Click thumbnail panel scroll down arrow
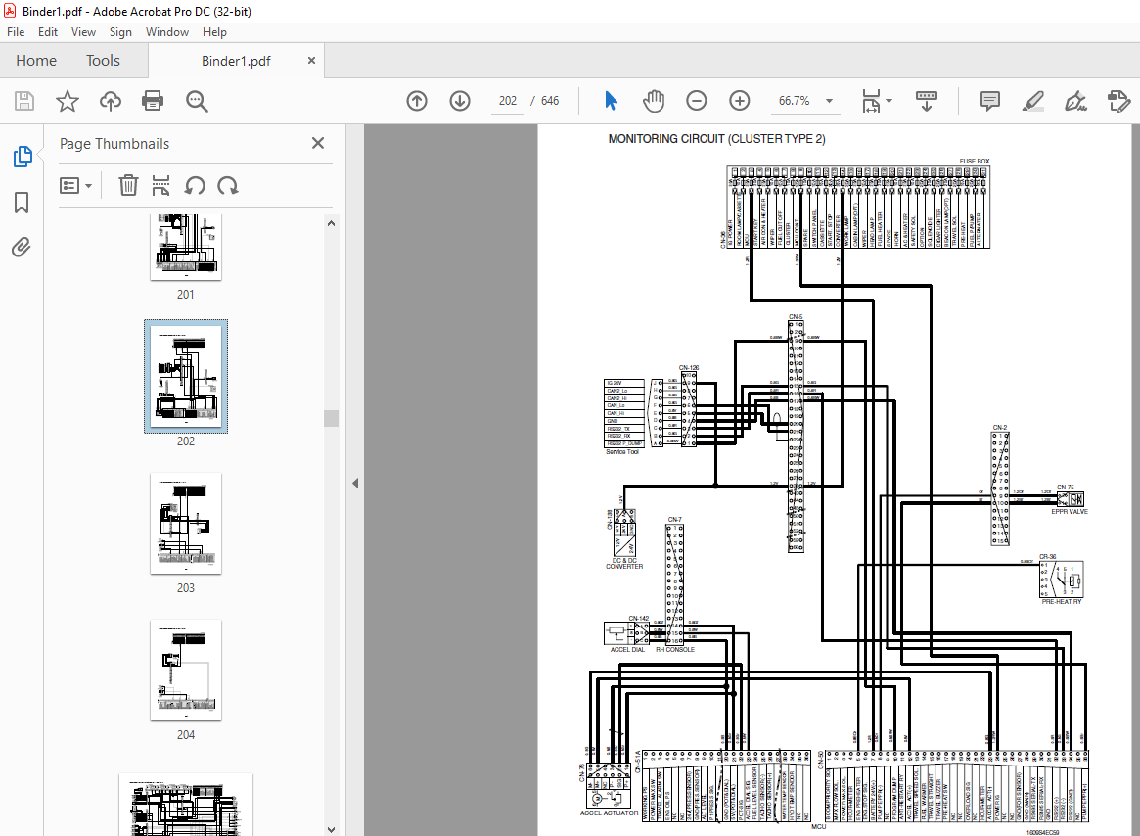Screen dimensions: 1140x836 pos(331,829)
